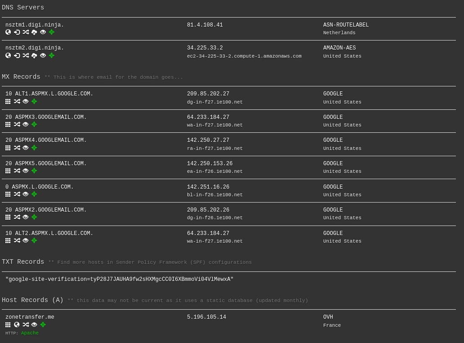
Task: Click cloud download icon under nsztm2.digi.ninja
Action: (34, 56)
